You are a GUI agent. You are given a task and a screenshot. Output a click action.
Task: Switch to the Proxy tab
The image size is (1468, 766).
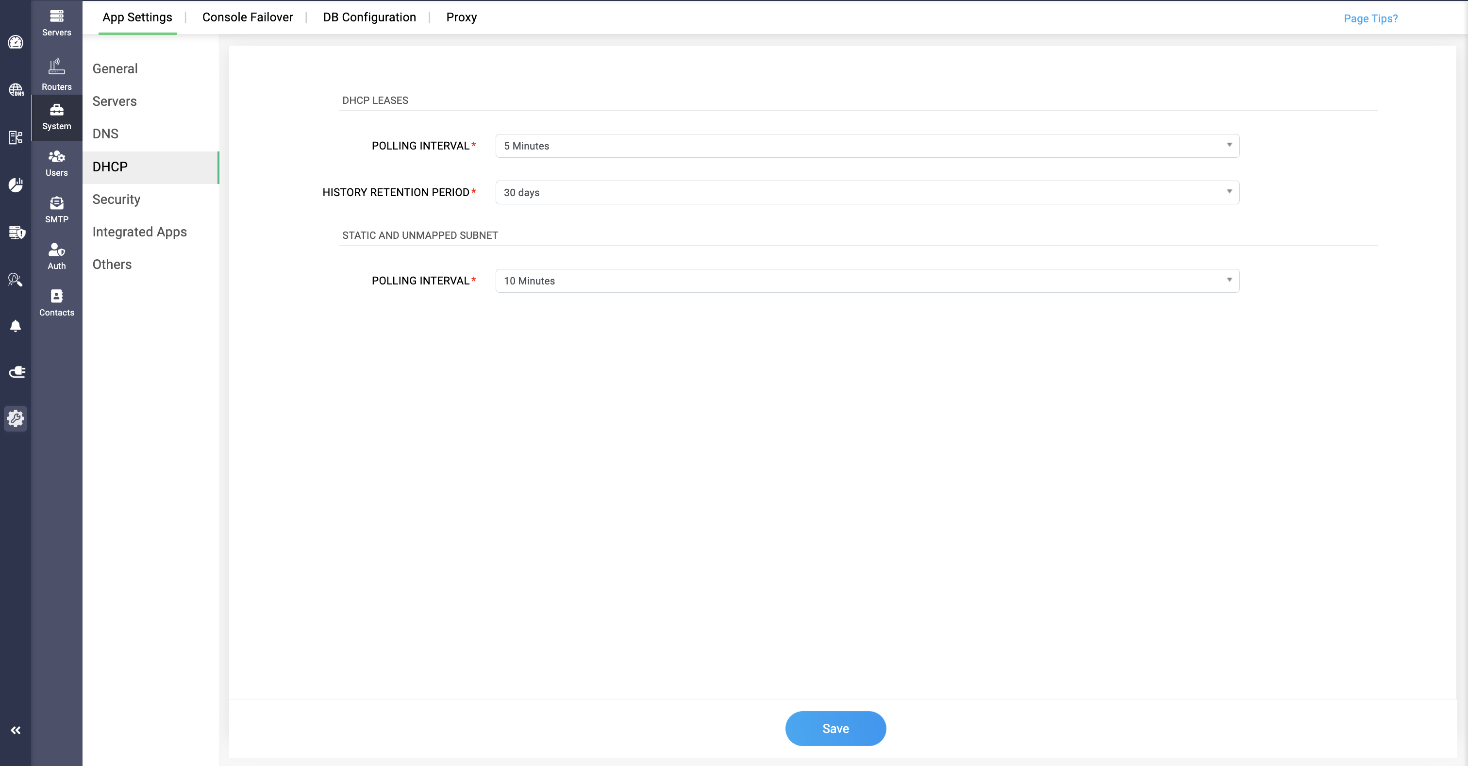(x=461, y=17)
